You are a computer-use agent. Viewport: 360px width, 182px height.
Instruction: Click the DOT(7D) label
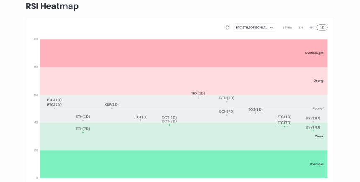pyautogui.click(x=169, y=121)
